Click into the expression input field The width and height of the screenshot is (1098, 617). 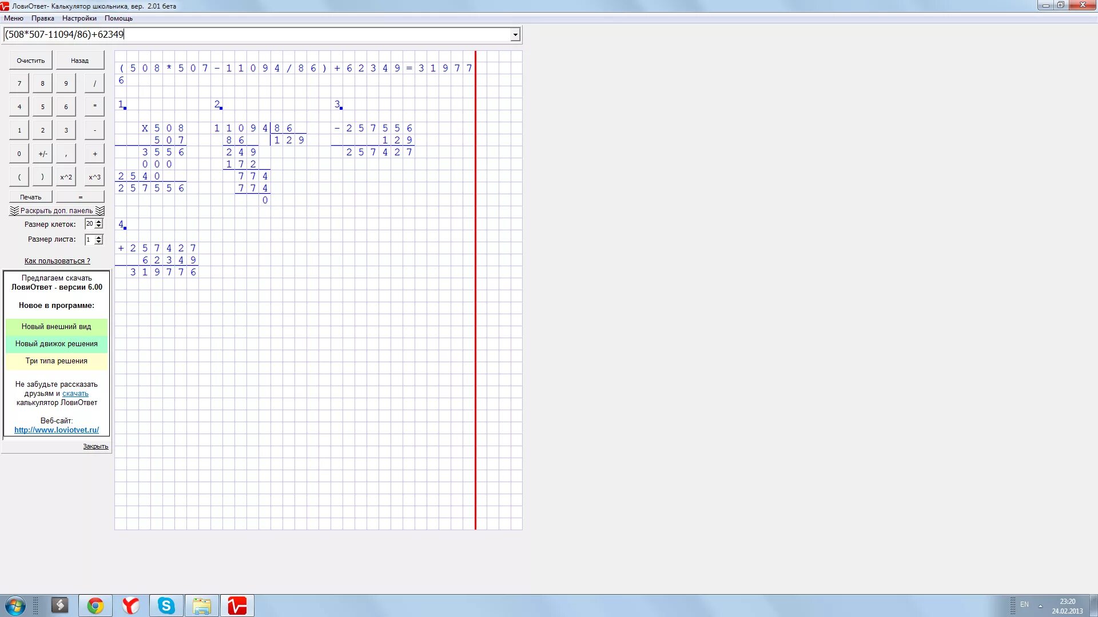click(257, 35)
